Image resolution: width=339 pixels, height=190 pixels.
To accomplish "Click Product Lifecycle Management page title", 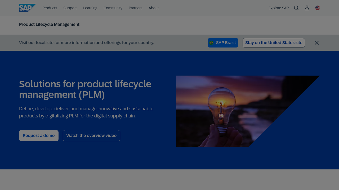I will [49, 25].
